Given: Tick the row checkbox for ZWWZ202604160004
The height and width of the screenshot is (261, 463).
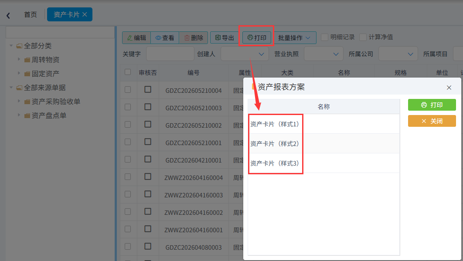Looking at the screenshot, I should point(128,176).
